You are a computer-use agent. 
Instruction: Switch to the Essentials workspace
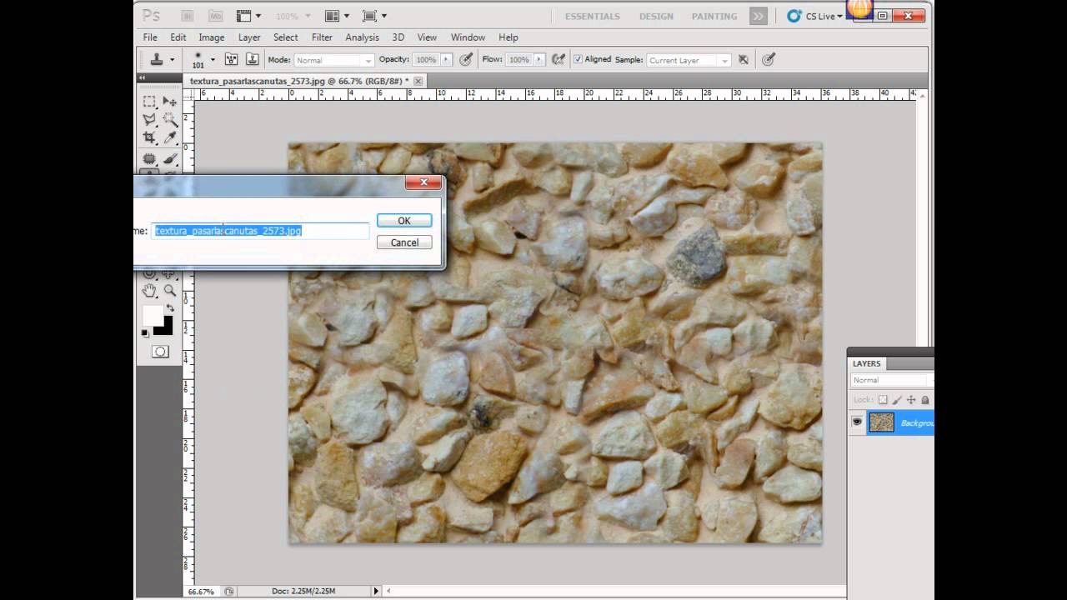(593, 16)
